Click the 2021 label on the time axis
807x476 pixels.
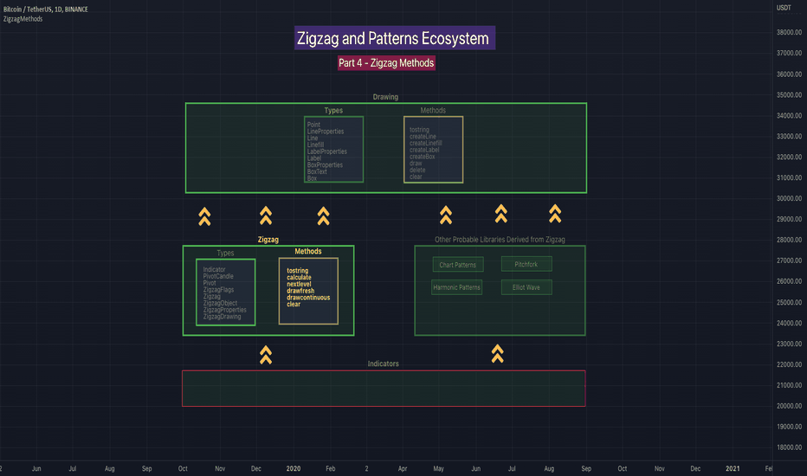tap(733, 469)
